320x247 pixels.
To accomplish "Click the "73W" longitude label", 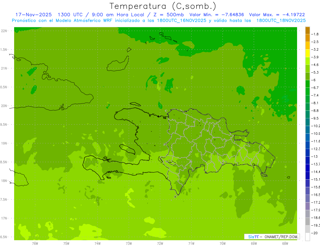I will (x=129, y=243).
